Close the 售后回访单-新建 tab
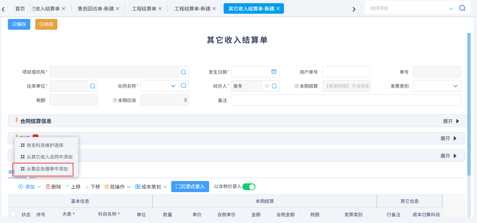 118,9
